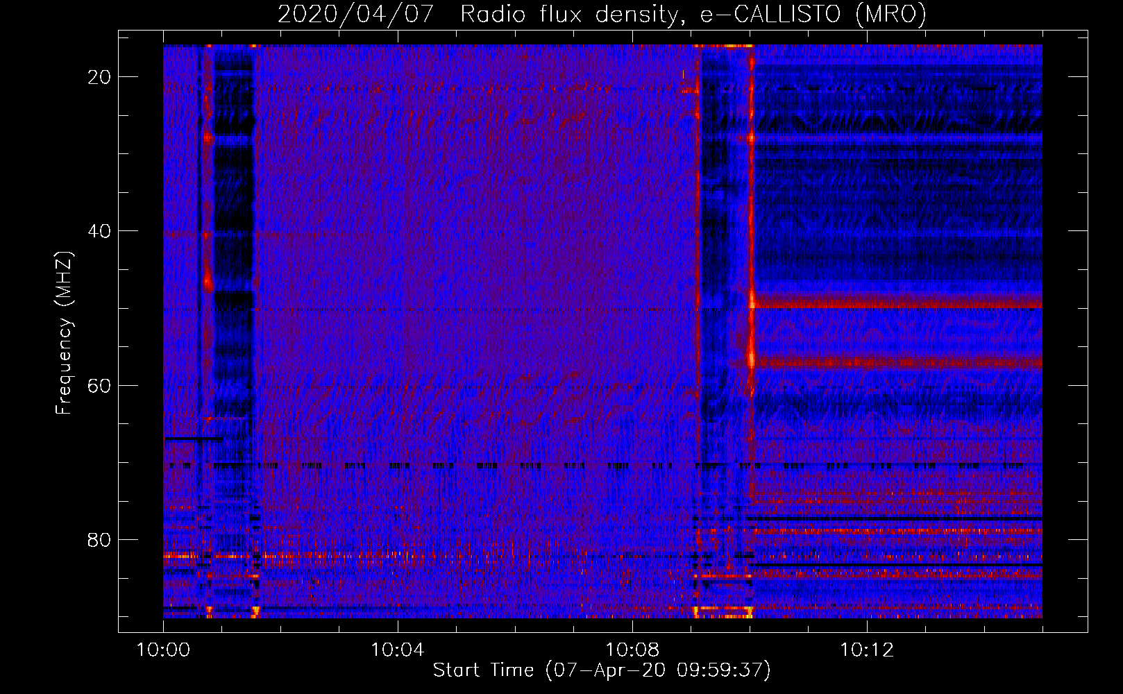Click the 'Frequency (MHZ)' axis label
The image size is (1123, 694).
(x=64, y=333)
